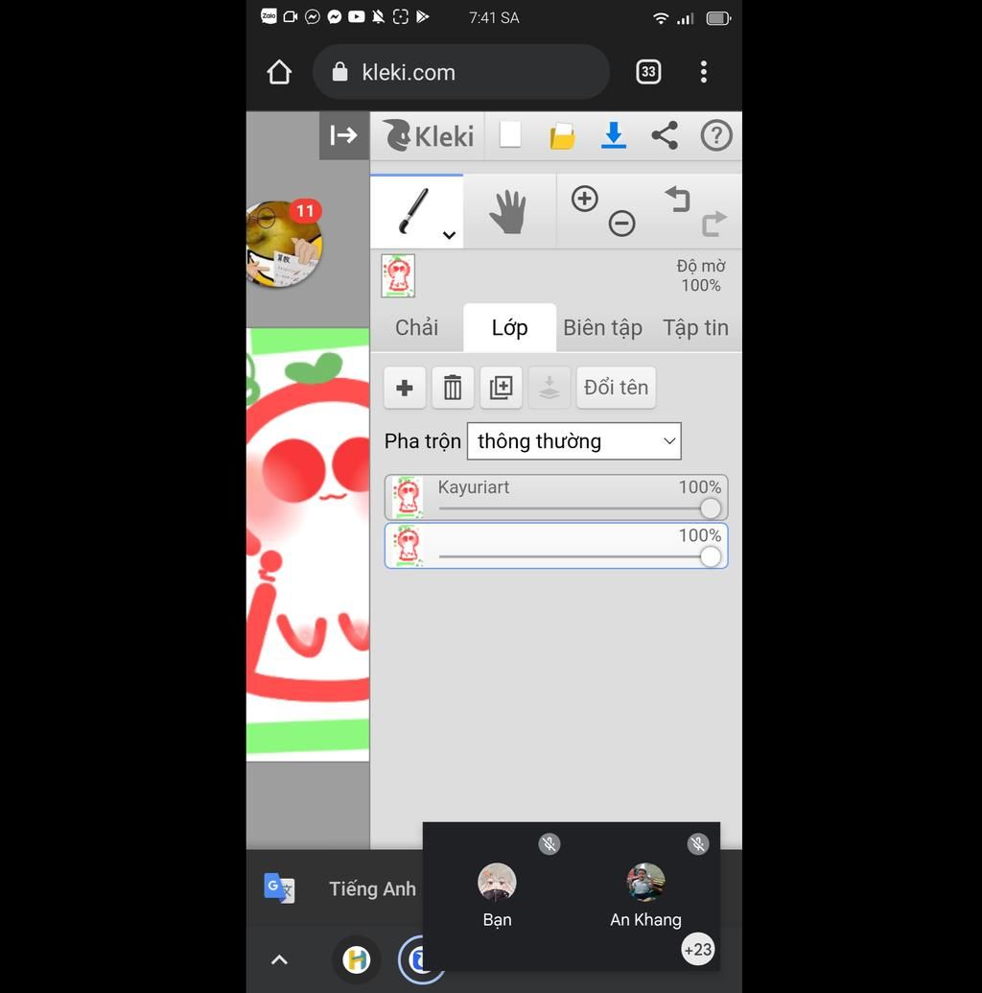Switch to the Chải tab
Viewport: 982px width, 993px height.
coord(416,327)
